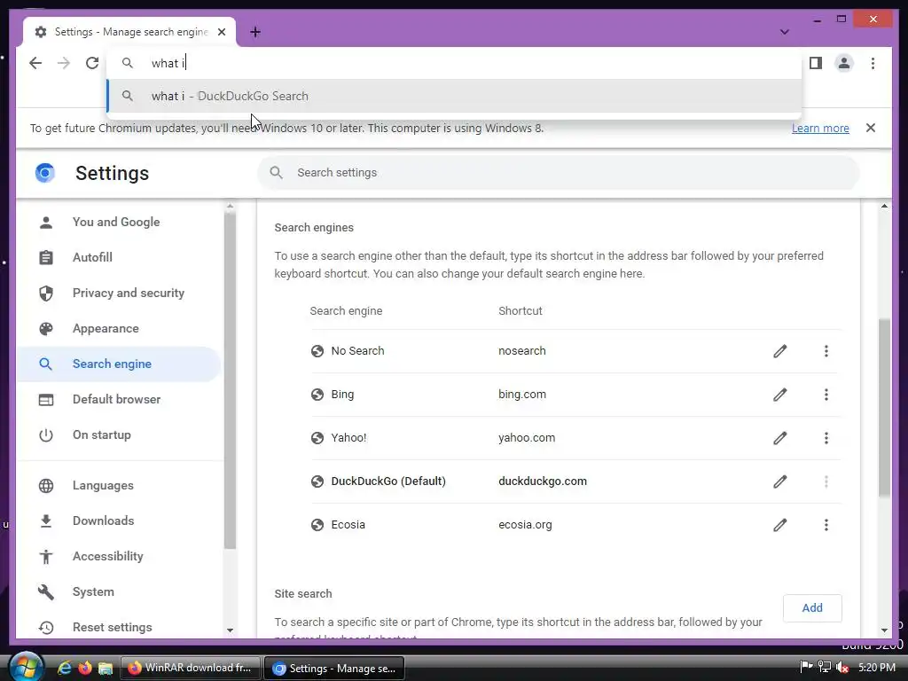Toggle the side panel icon in toolbar
This screenshot has height=681, width=908.
(x=816, y=63)
